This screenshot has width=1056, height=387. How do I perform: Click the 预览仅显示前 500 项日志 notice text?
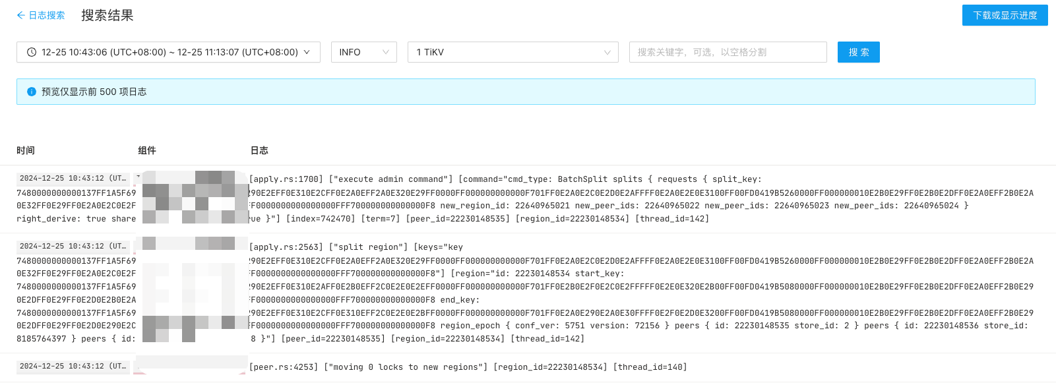[94, 92]
